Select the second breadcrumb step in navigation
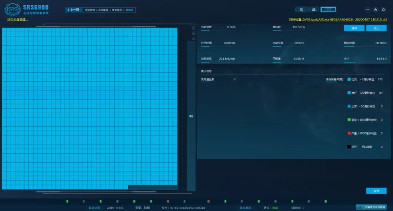This screenshot has width=393, height=211. pyautogui.click(x=103, y=10)
